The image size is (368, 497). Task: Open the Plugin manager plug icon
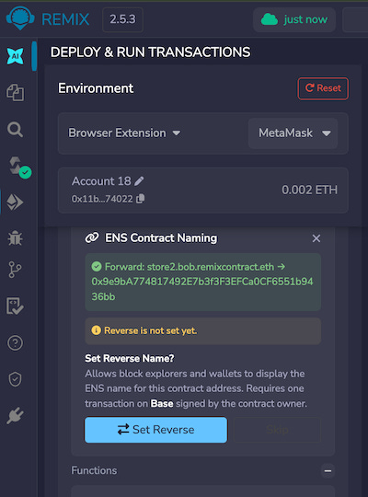(16, 415)
